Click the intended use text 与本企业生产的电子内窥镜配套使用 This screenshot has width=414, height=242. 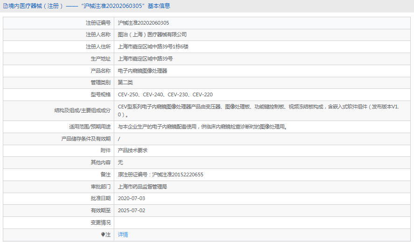(202, 127)
